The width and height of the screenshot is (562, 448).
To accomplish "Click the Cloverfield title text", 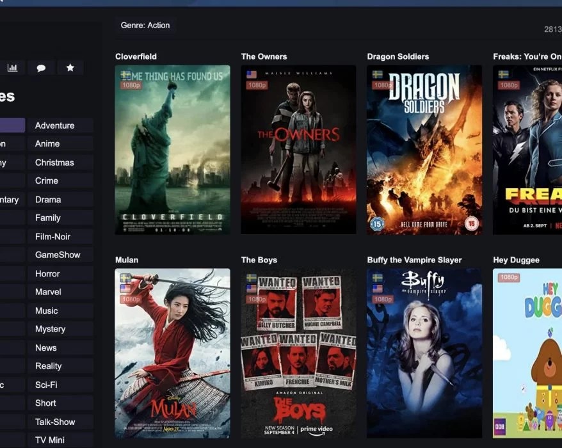I will [136, 56].
